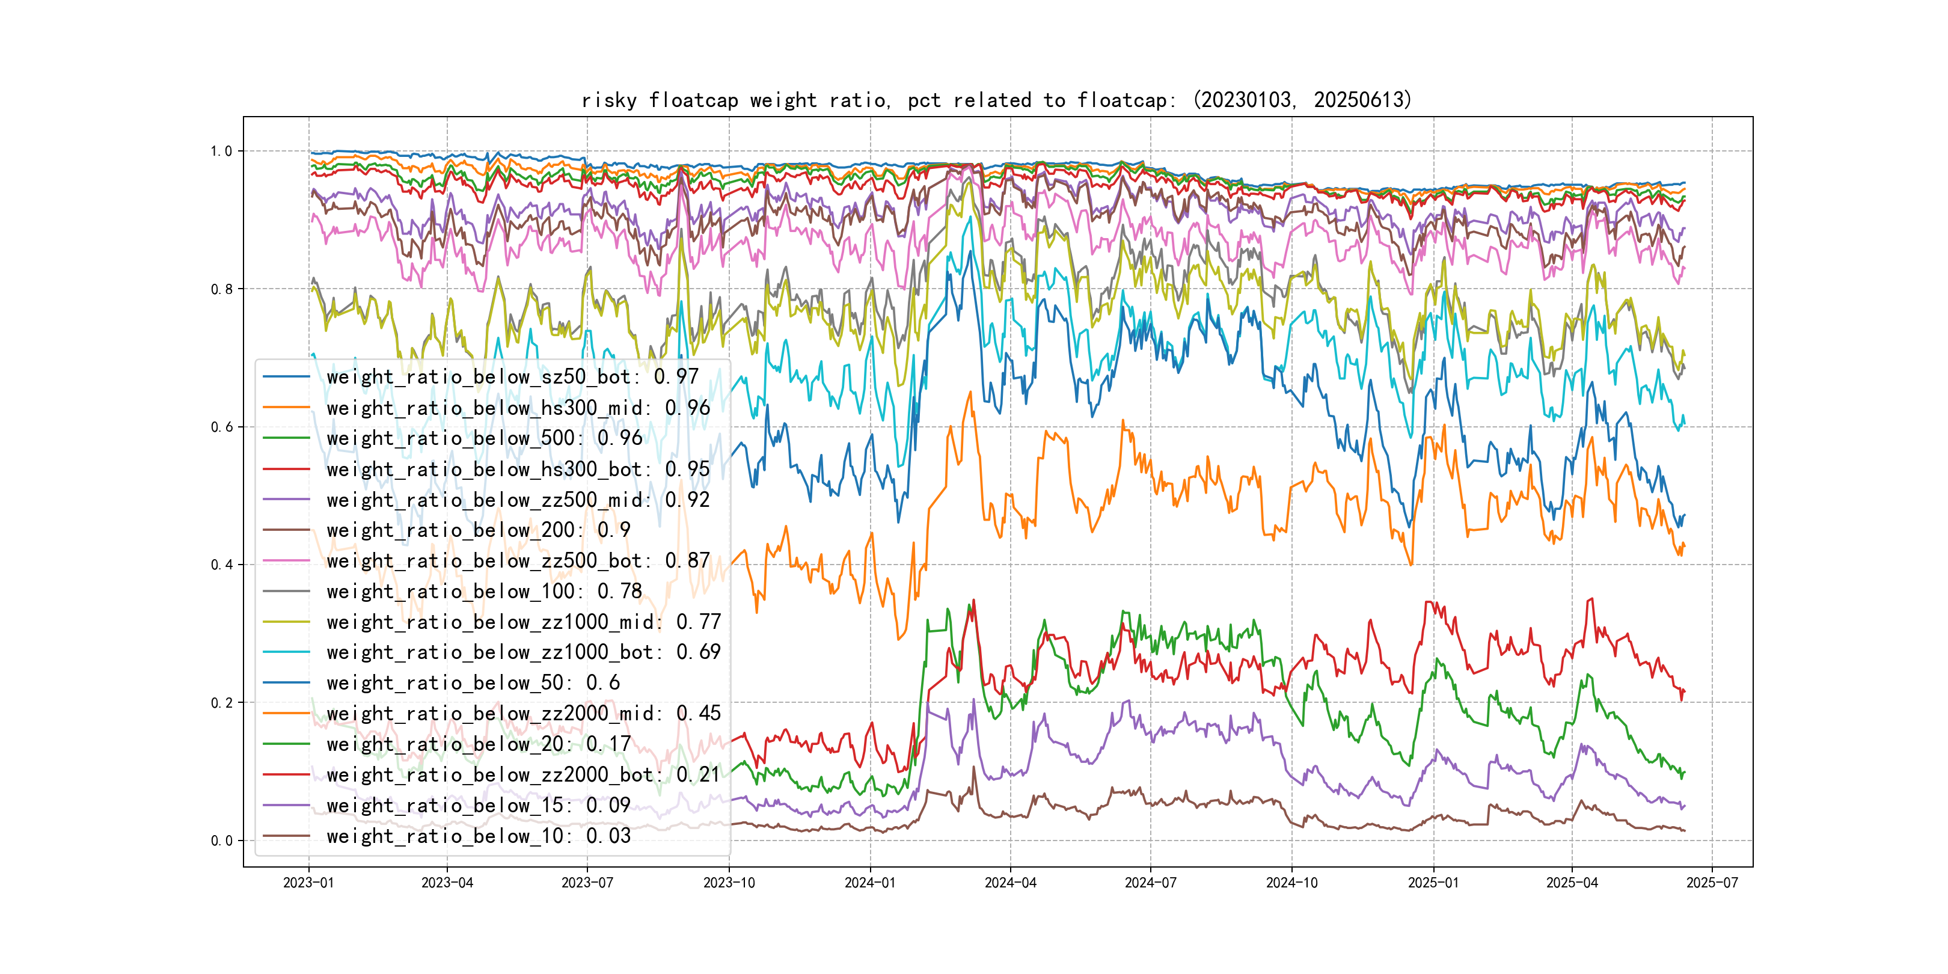
Task: Click the weight_ratio_below_hs300_mid legend label
Action: (x=518, y=408)
